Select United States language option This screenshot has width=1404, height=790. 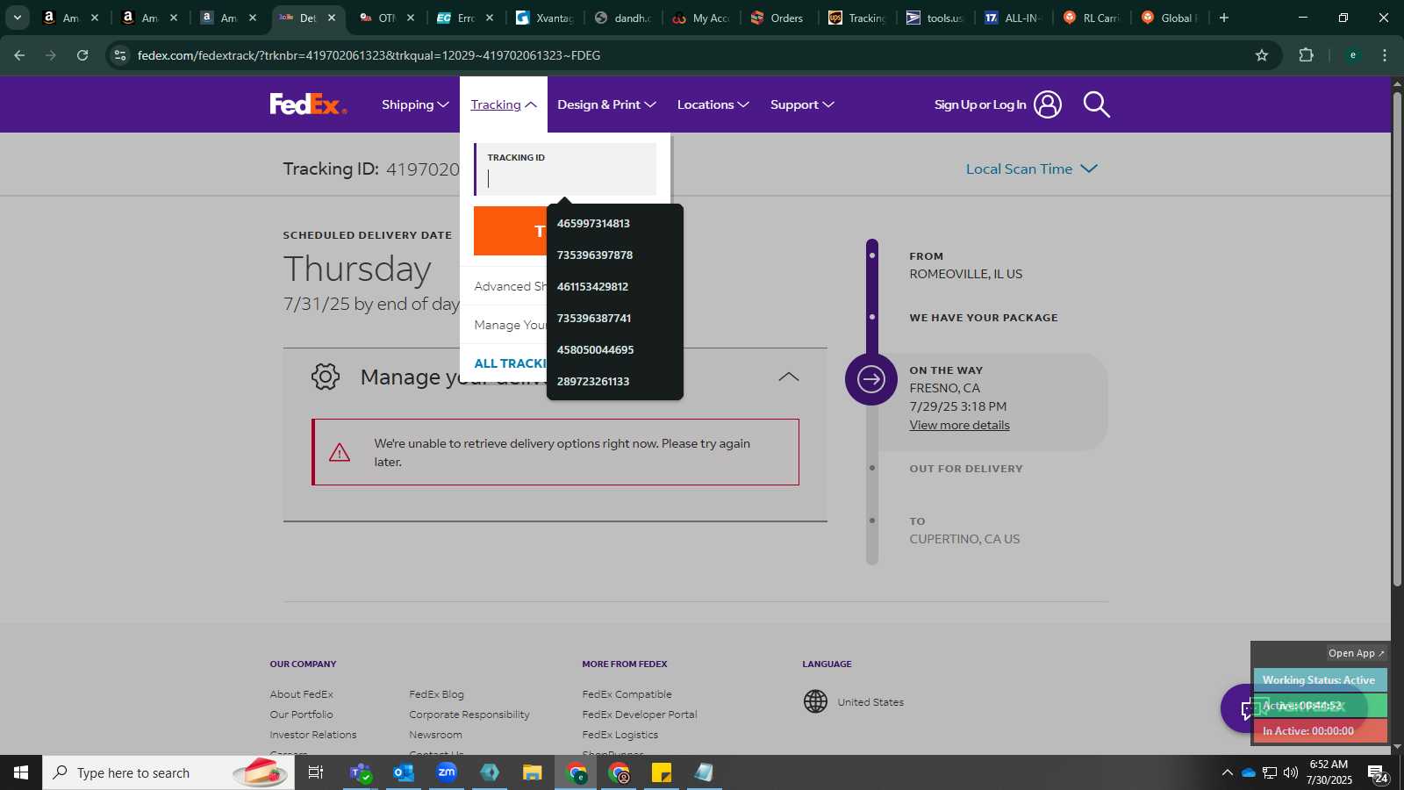[870, 702]
